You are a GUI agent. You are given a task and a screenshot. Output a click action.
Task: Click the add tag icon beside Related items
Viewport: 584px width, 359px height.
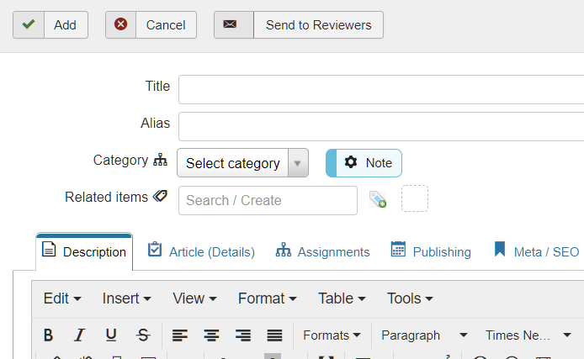(x=378, y=199)
